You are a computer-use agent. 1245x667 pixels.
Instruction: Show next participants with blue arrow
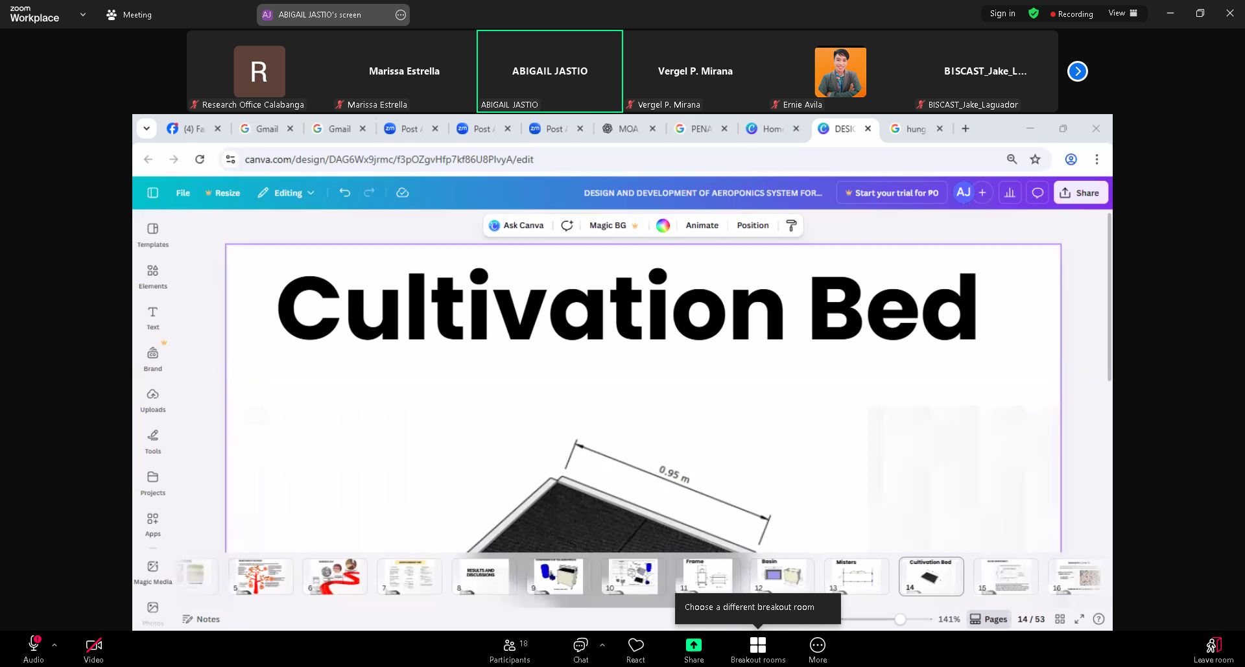[1077, 71]
